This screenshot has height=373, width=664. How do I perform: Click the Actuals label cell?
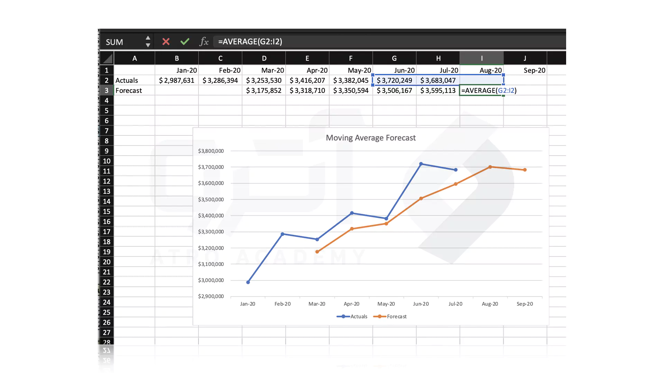pyautogui.click(x=135, y=80)
